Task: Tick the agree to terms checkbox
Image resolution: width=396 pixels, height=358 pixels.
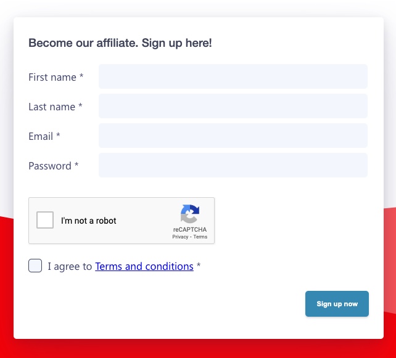Action: tap(35, 266)
